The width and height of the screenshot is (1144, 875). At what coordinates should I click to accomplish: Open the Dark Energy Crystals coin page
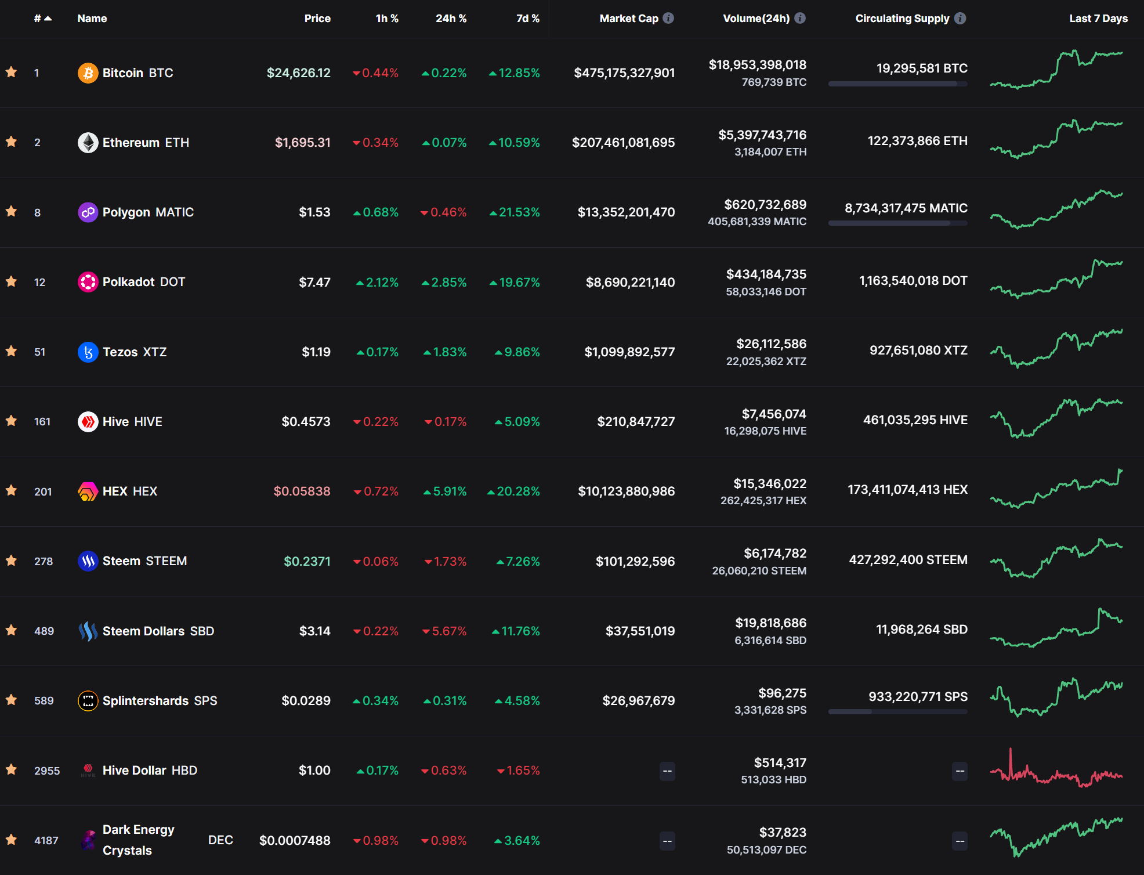168,840
